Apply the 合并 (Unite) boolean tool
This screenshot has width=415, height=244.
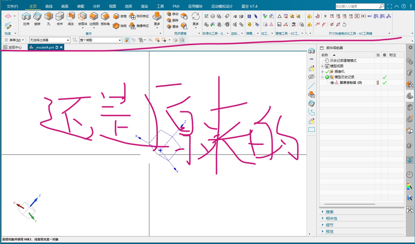[x=60, y=19]
